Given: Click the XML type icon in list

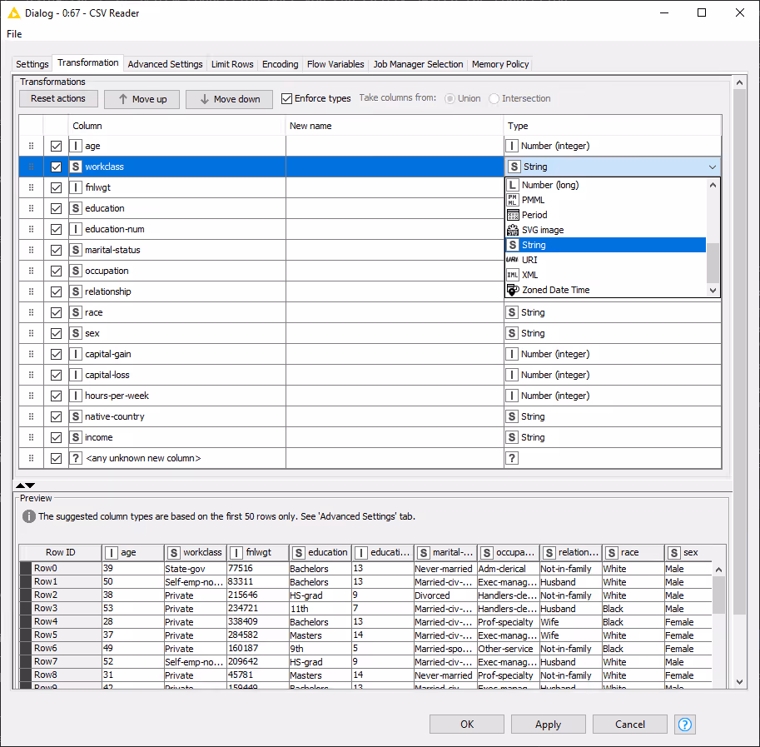Looking at the screenshot, I should tap(512, 275).
